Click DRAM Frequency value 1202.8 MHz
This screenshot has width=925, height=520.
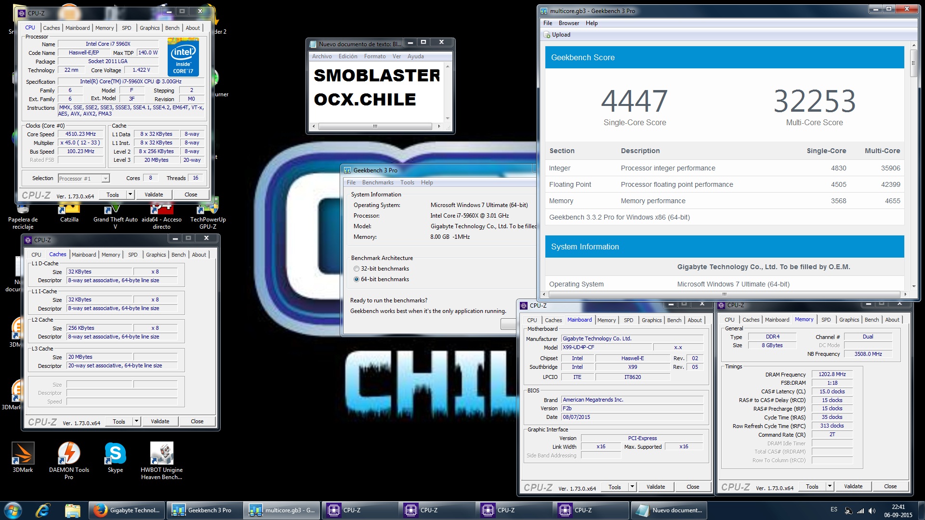pyautogui.click(x=832, y=374)
